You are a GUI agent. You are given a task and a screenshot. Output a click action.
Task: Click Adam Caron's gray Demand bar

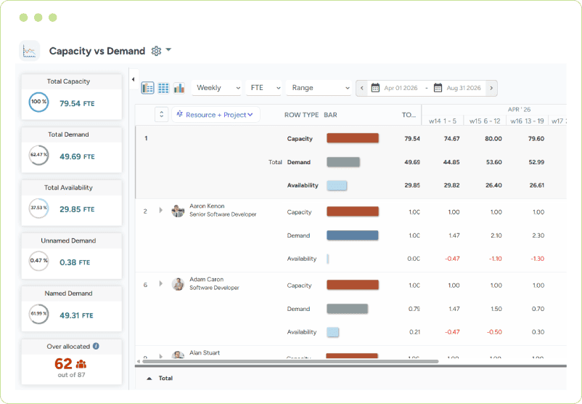pyautogui.click(x=347, y=309)
